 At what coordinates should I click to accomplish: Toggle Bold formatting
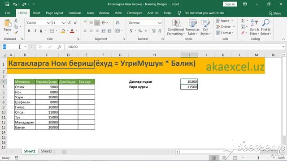coord(29,31)
